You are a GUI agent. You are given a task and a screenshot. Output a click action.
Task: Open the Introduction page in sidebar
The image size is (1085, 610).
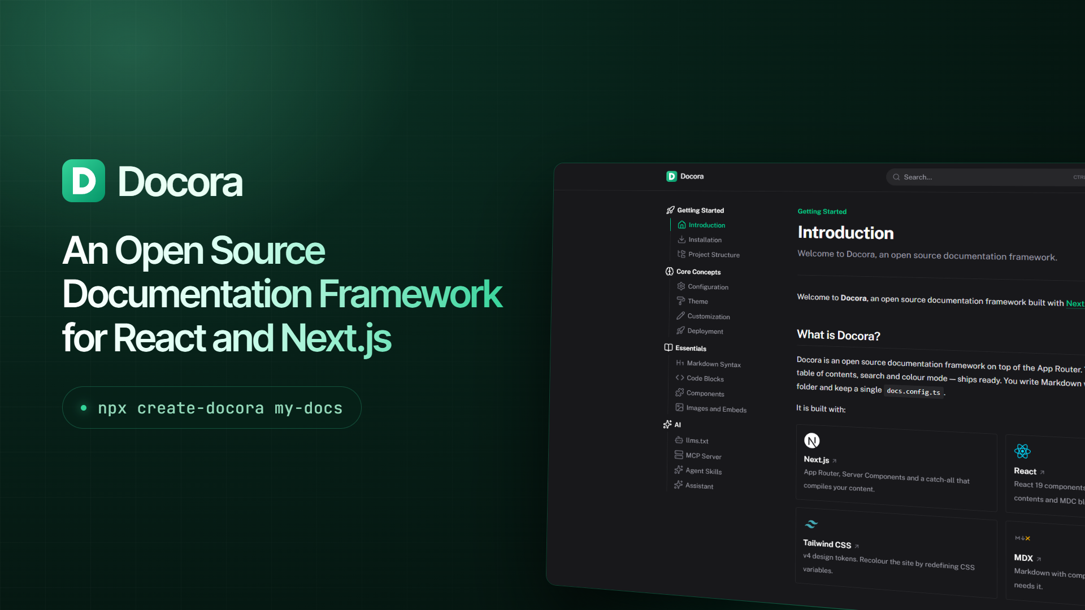coord(706,225)
